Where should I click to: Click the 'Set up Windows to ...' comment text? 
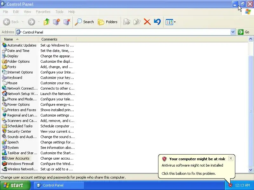click(x=57, y=45)
